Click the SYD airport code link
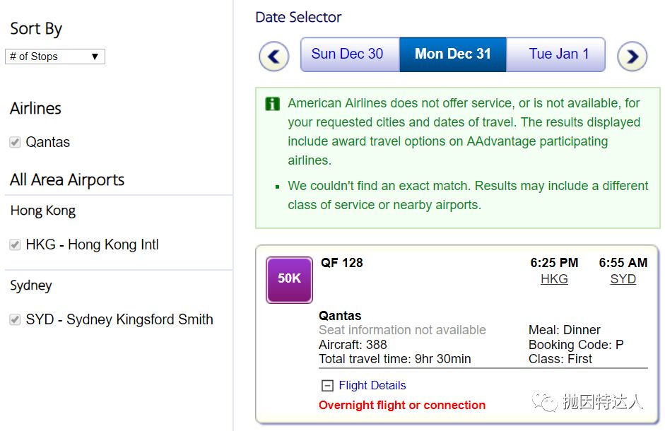The width and height of the screenshot is (665, 431). pyautogui.click(x=623, y=279)
